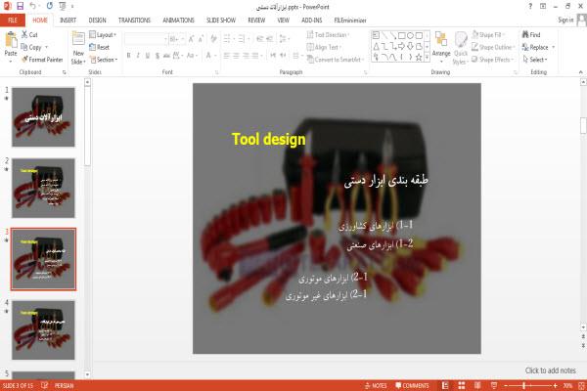Click Convert to SmartArt button
Screen dimensions: 587x391
coord(335,60)
